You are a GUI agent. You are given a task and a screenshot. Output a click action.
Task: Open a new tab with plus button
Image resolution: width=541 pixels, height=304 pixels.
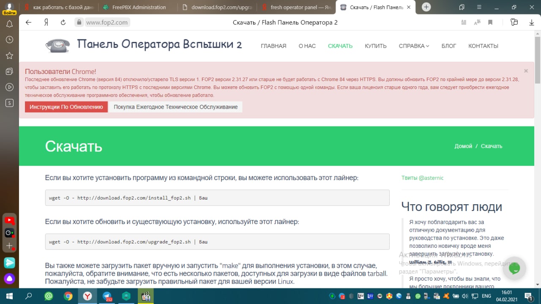pyautogui.click(x=426, y=7)
